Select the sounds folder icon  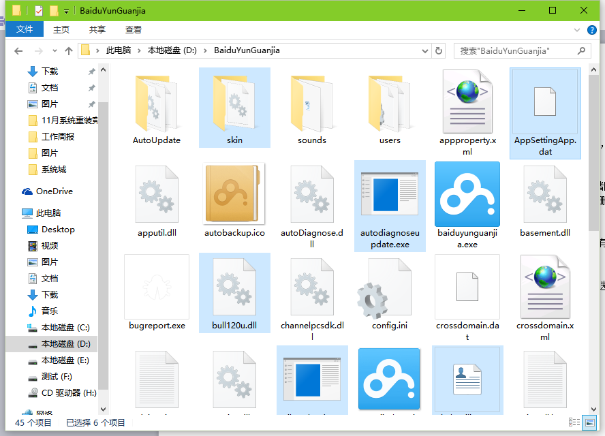point(312,104)
